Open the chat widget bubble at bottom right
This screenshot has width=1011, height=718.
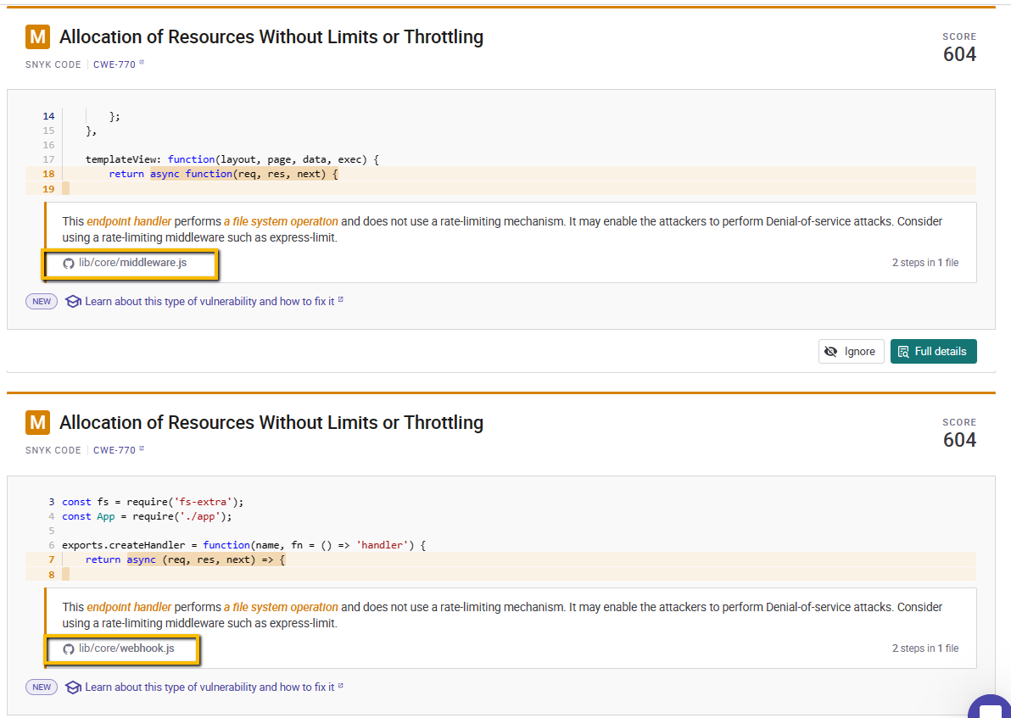click(991, 706)
